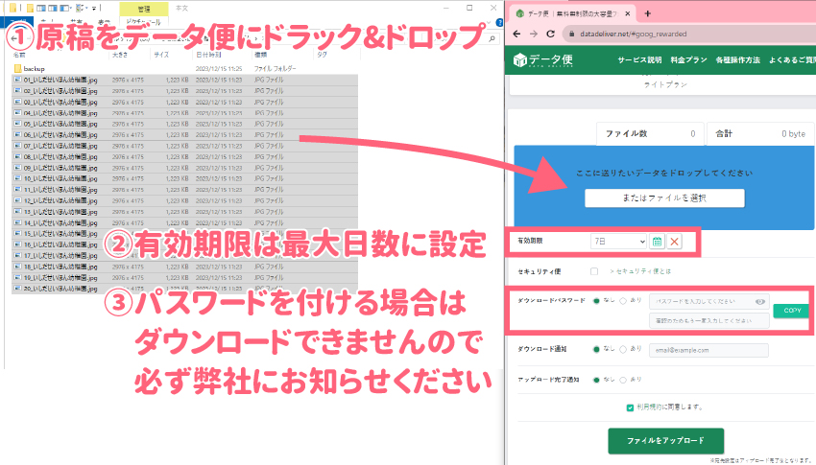Close the データ便 browser tab
The height and width of the screenshot is (465, 816).
628,13
